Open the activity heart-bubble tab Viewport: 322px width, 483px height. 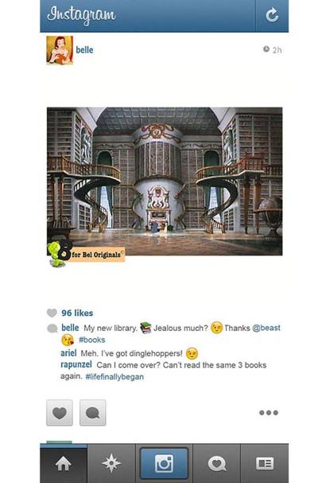pyautogui.click(x=216, y=463)
